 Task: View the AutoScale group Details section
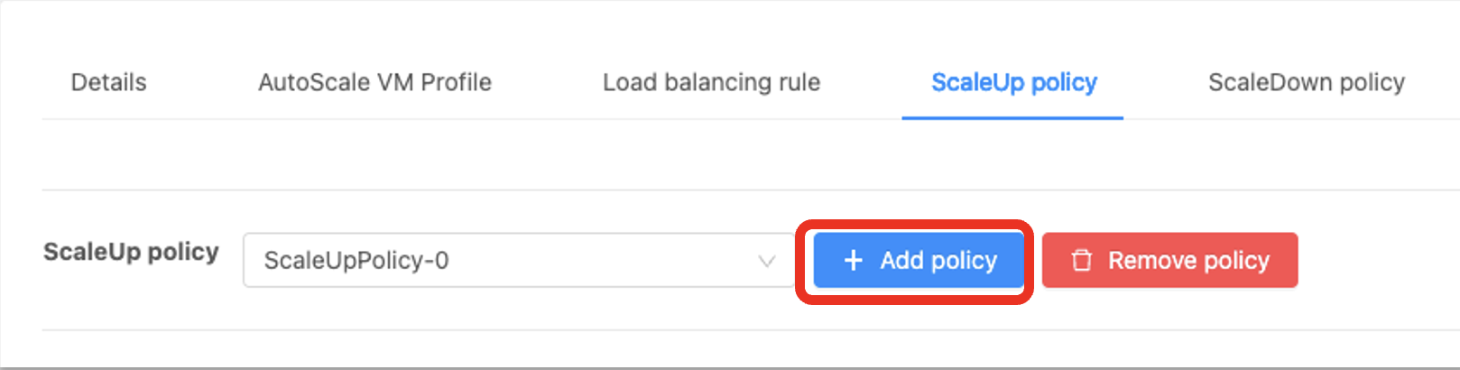tap(108, 82)
